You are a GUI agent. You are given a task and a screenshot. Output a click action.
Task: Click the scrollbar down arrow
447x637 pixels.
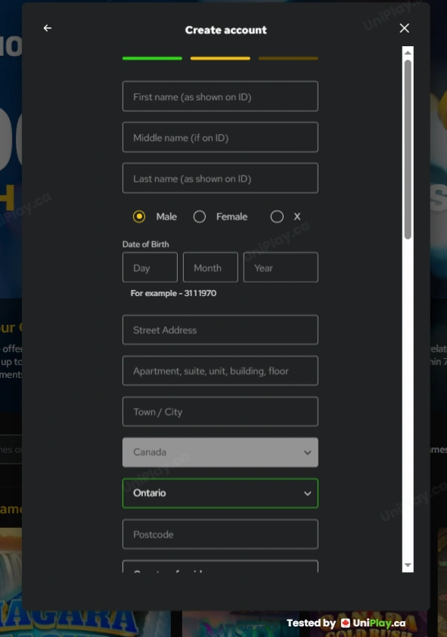point(408,565)
